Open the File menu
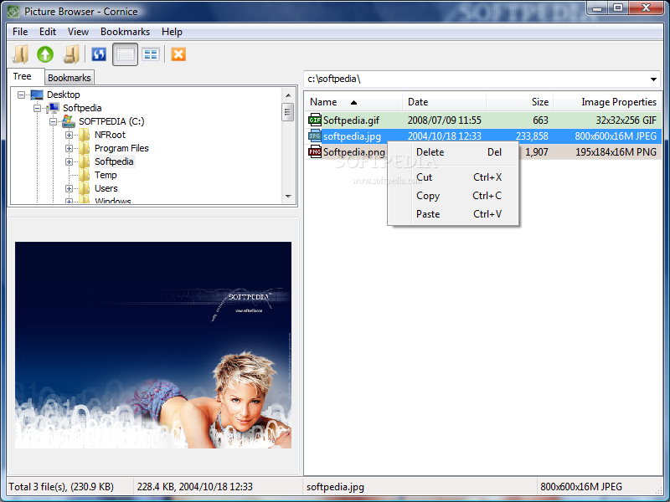 click(x=20, y=32)
